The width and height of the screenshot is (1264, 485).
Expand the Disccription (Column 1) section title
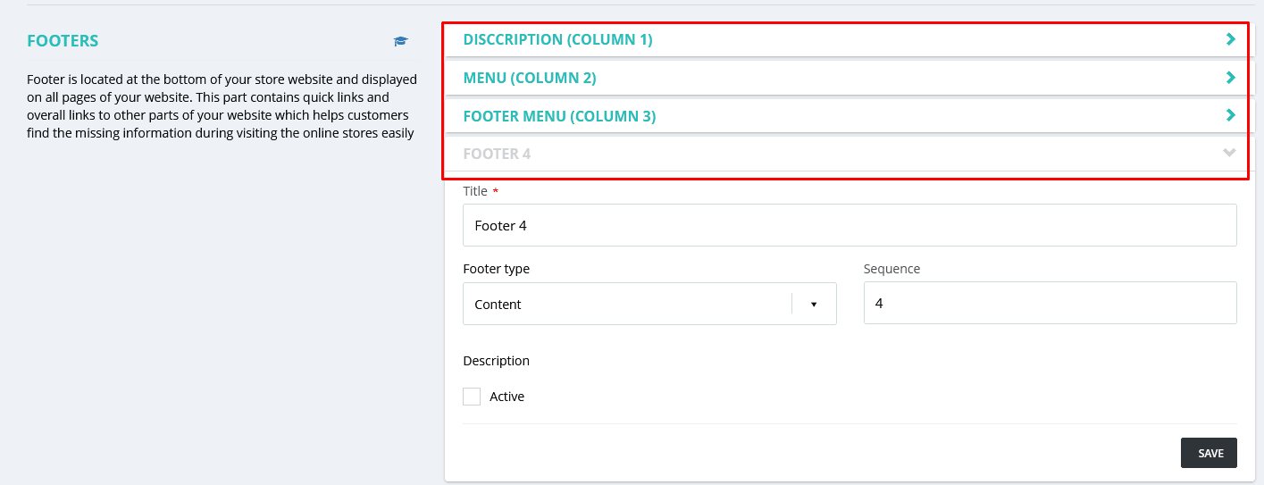coord(557,39)
